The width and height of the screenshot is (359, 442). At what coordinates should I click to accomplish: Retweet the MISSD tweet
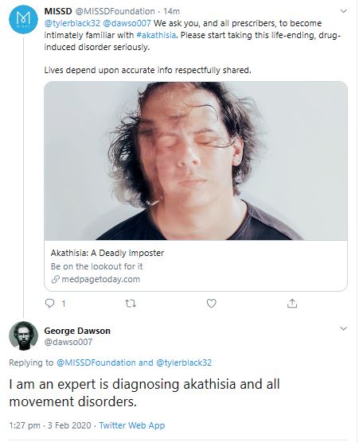(131, 304)
